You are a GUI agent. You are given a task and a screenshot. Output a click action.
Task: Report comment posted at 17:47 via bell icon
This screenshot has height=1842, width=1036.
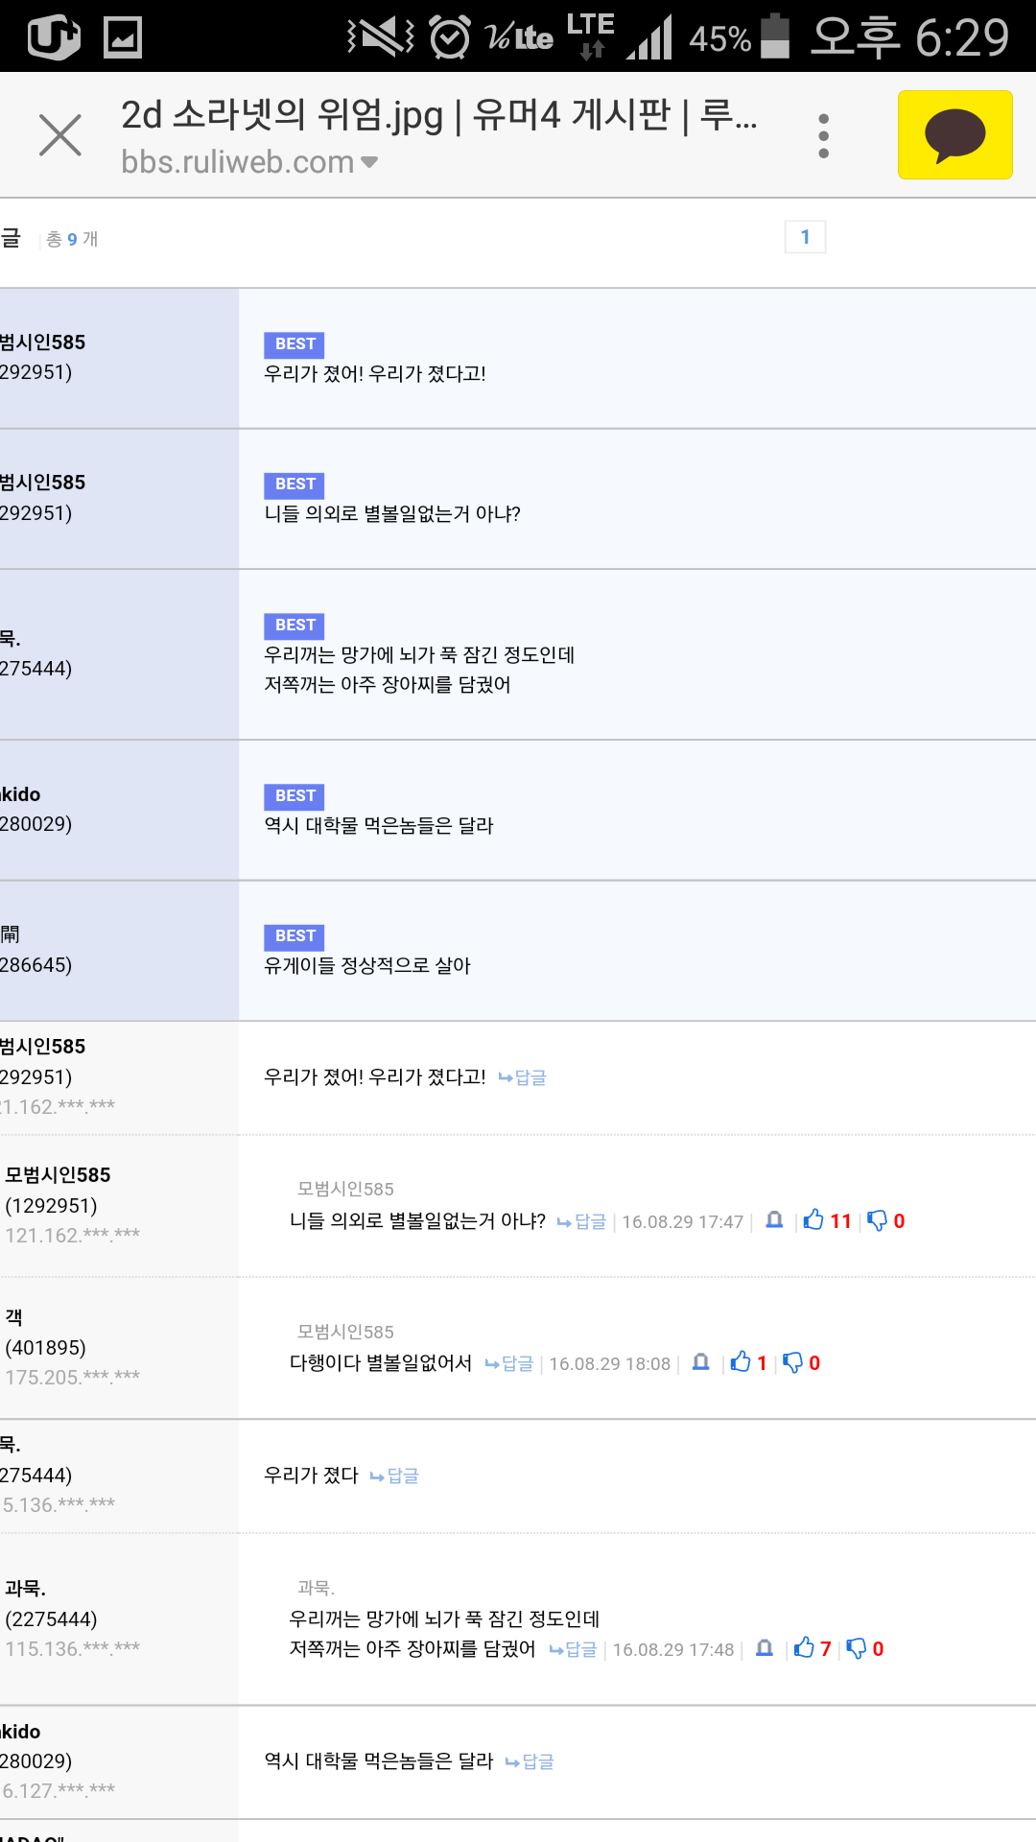pyautogui.click(x=774, y=1220)
